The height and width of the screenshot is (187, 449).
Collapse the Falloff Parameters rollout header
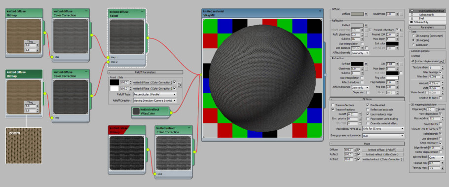tap(145, 72)
